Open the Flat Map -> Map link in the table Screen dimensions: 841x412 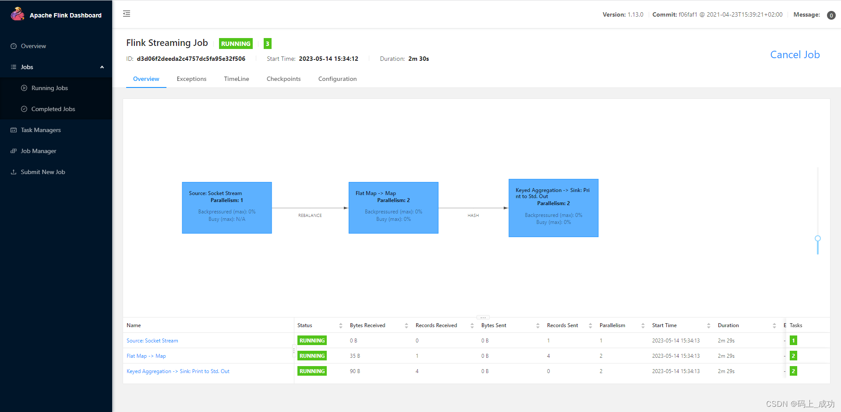[x=146, y=356]
